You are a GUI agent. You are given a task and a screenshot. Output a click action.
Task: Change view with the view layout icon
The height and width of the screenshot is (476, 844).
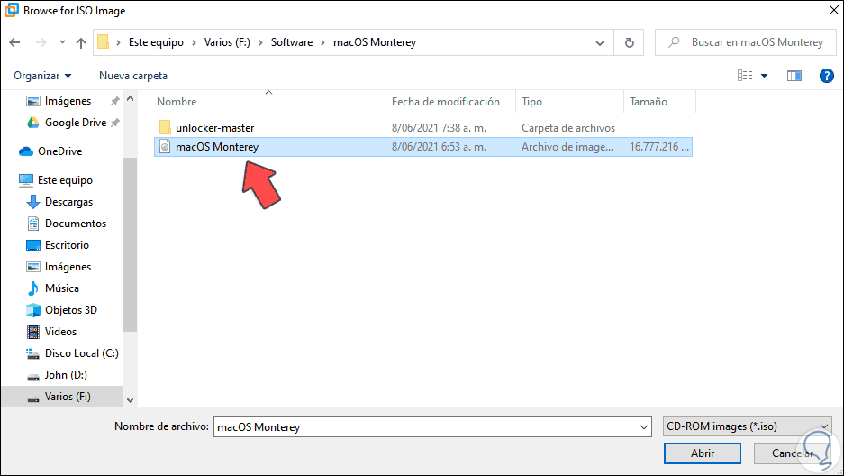[x=745, y=76]
